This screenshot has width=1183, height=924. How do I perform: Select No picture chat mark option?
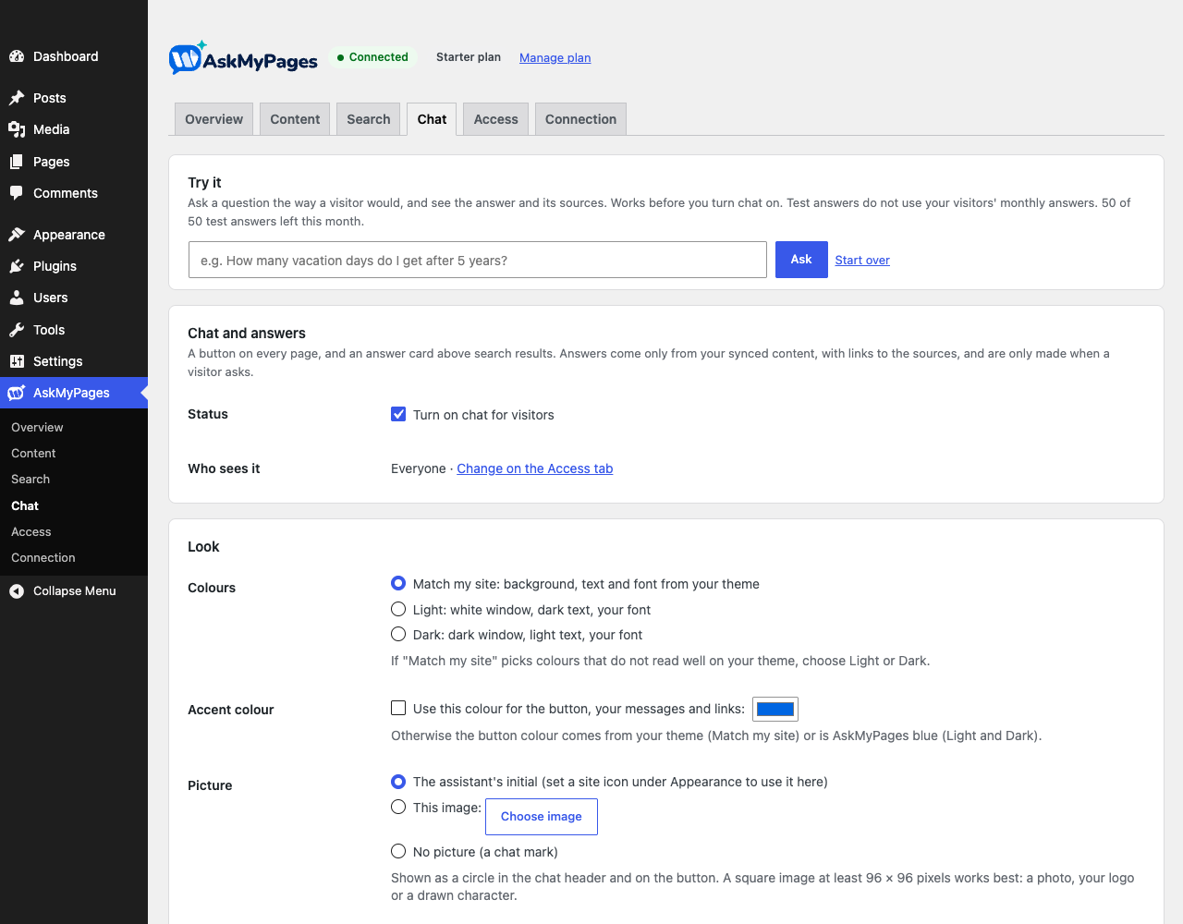tap(398, 851)
